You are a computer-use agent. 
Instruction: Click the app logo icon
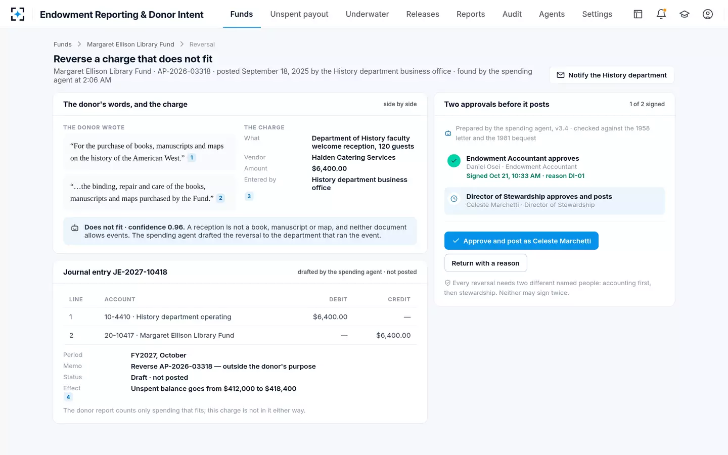tap(18, 14)
